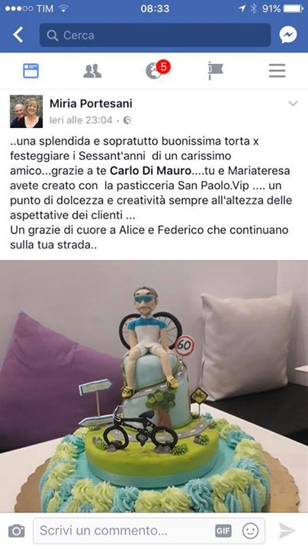Open the hamburger menu icon
The image size is (308, 549).
pos(278,71)
